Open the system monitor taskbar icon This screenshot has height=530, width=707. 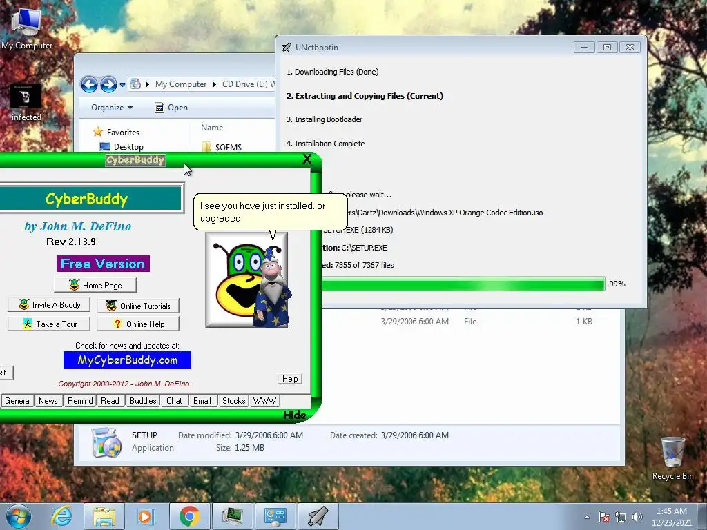tap(232, 516)
